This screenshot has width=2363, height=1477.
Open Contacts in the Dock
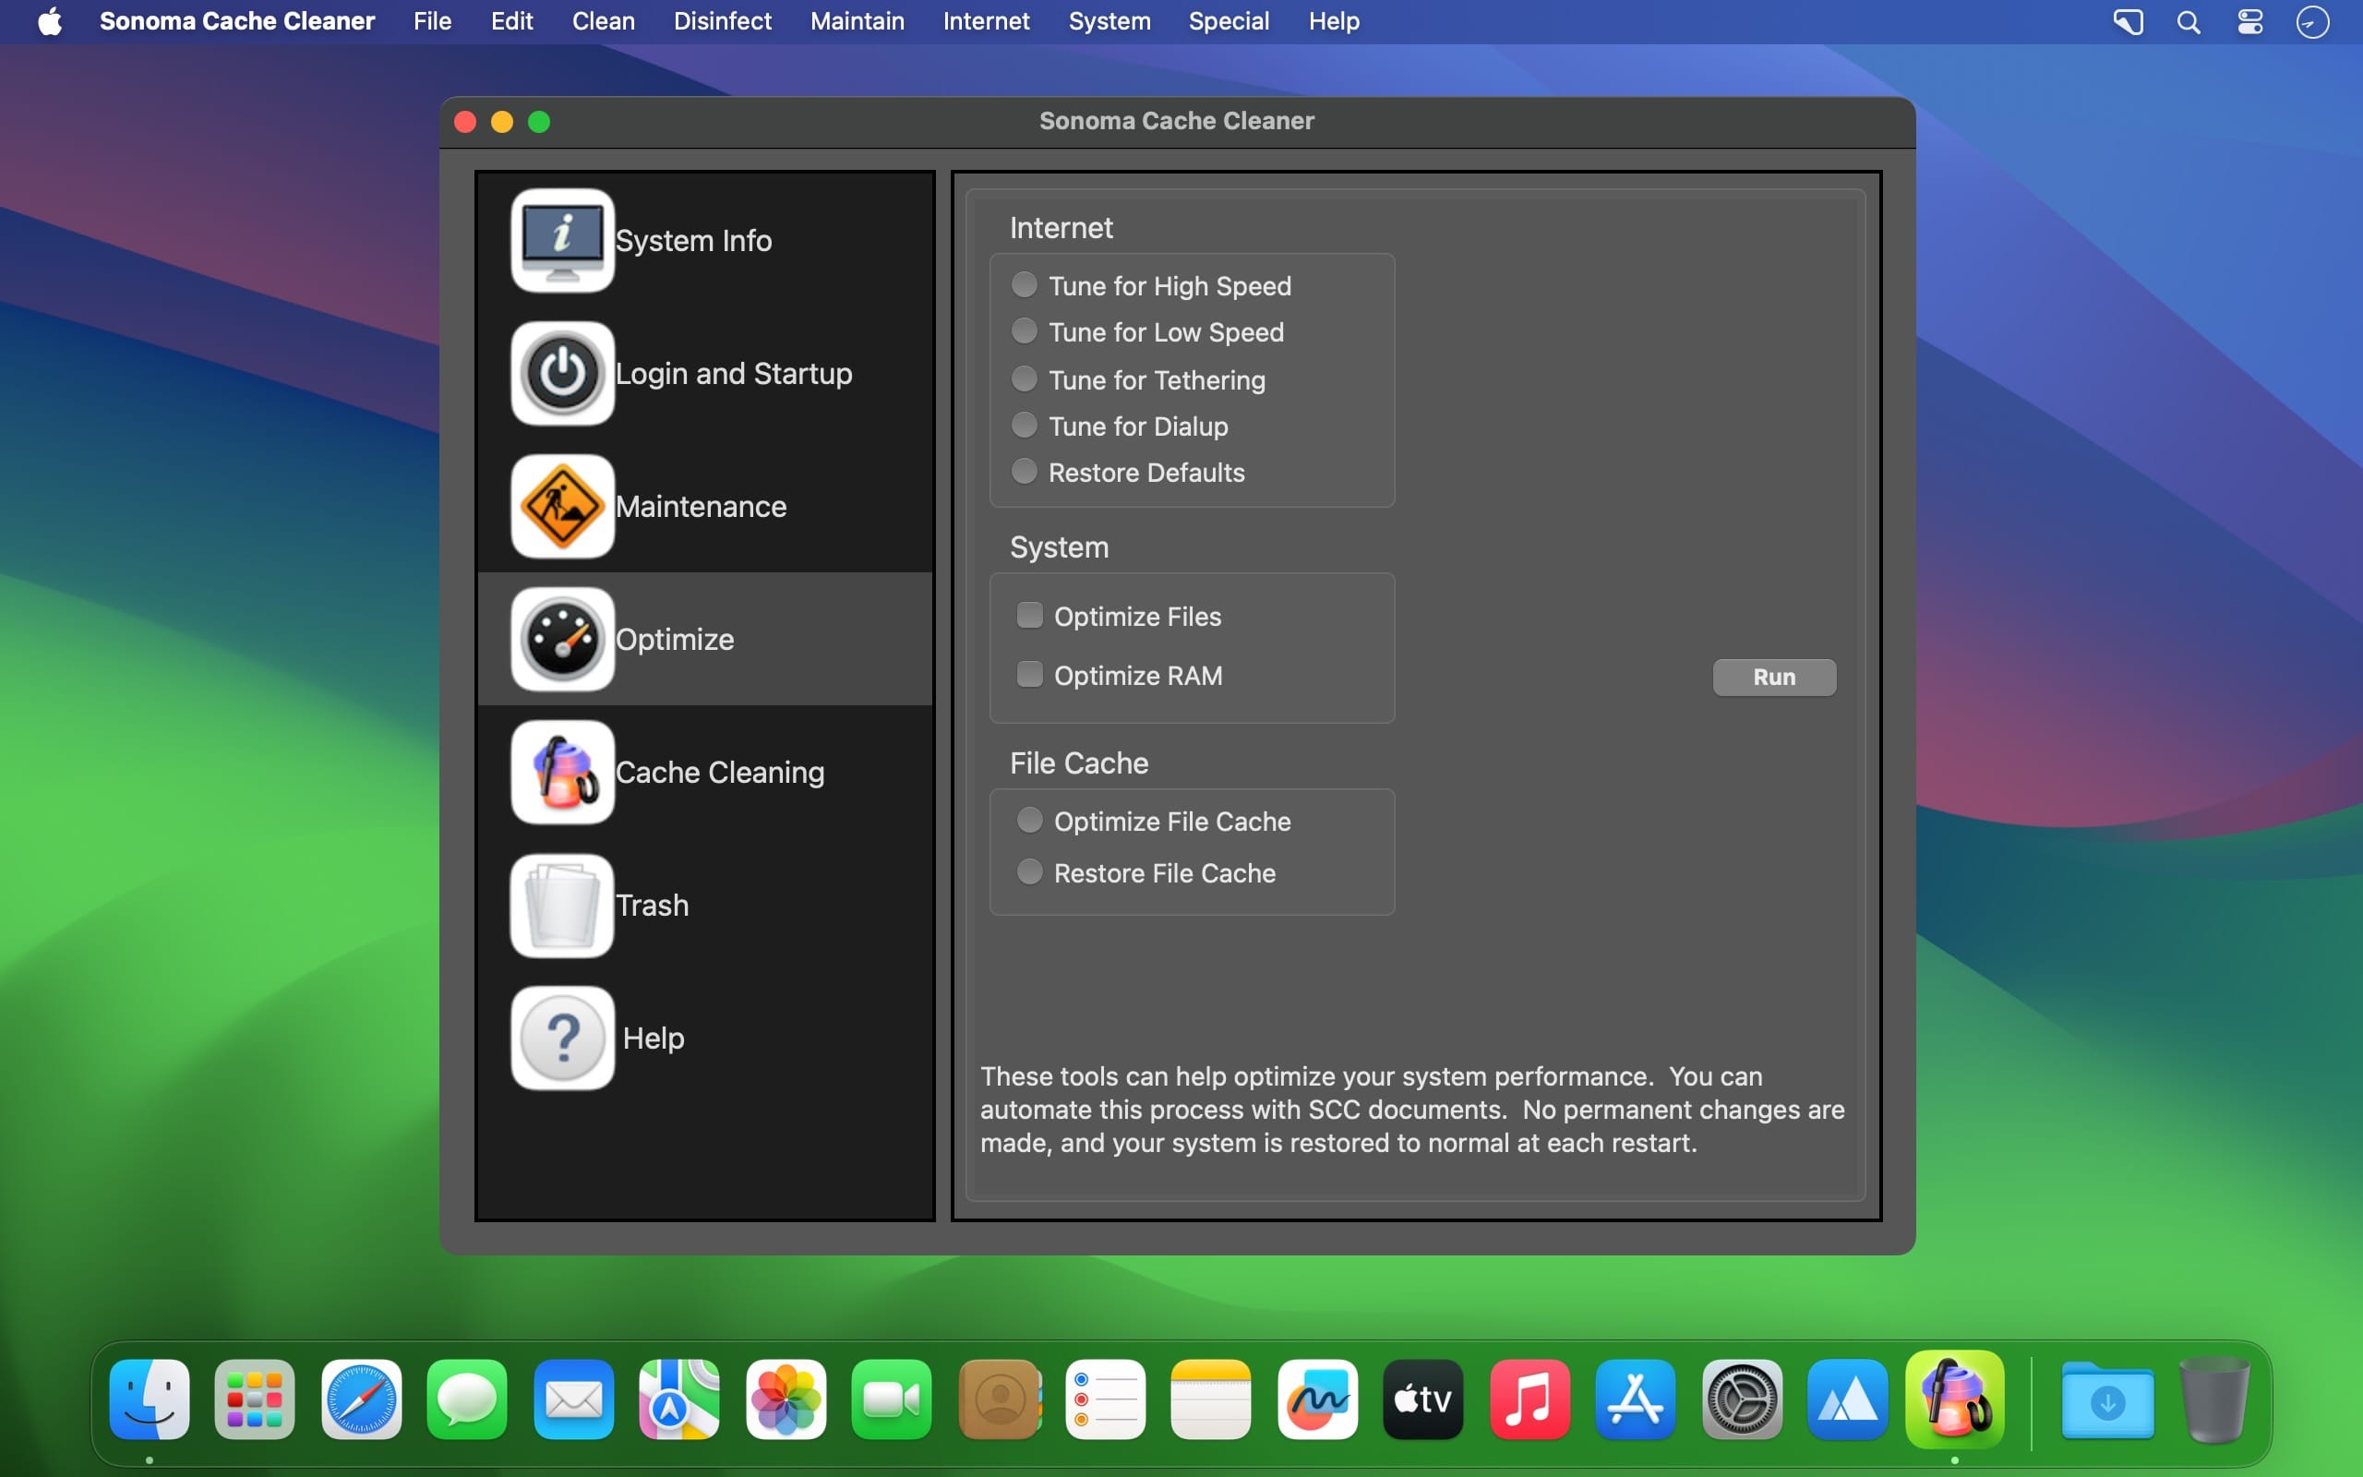coord(999,1399)
